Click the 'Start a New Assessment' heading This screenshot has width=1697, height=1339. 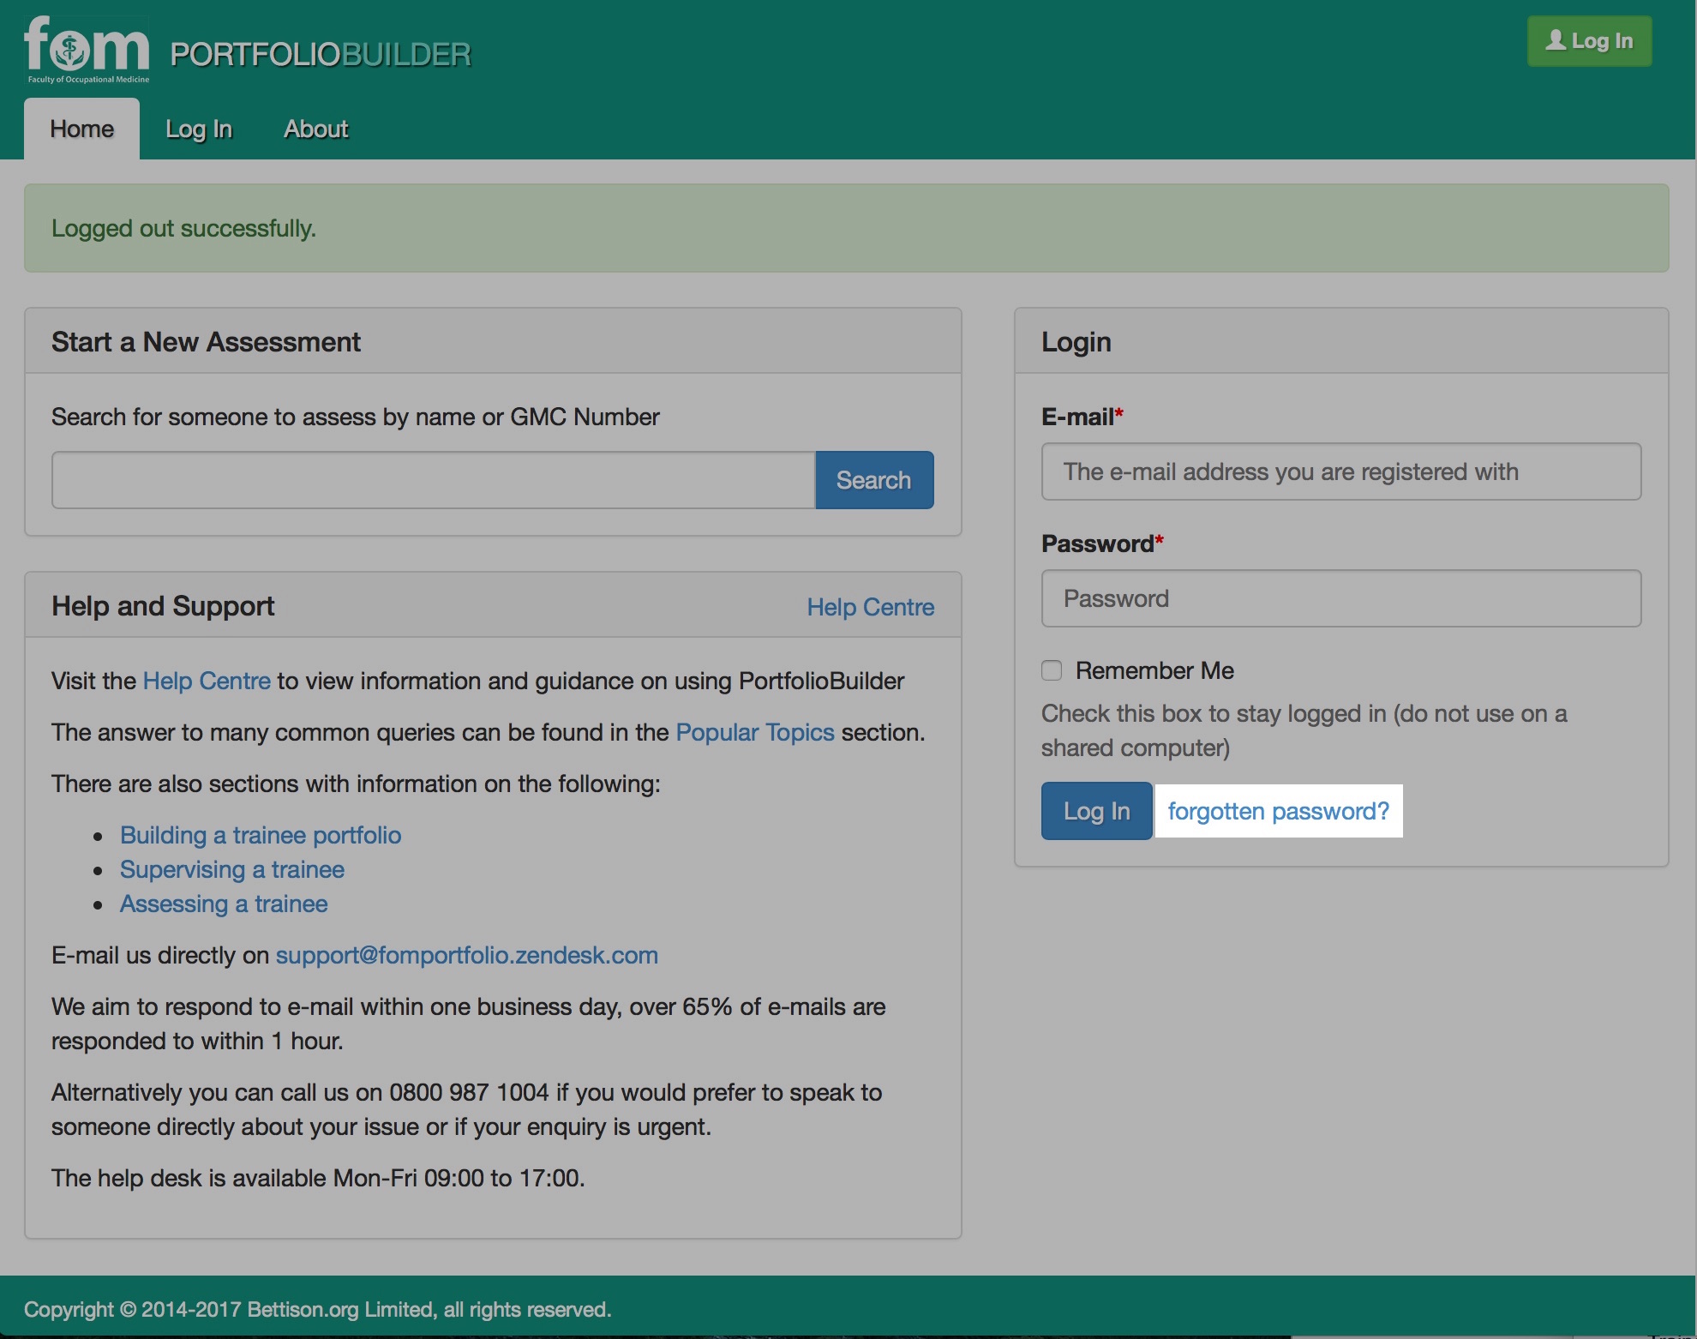point(206,341)
